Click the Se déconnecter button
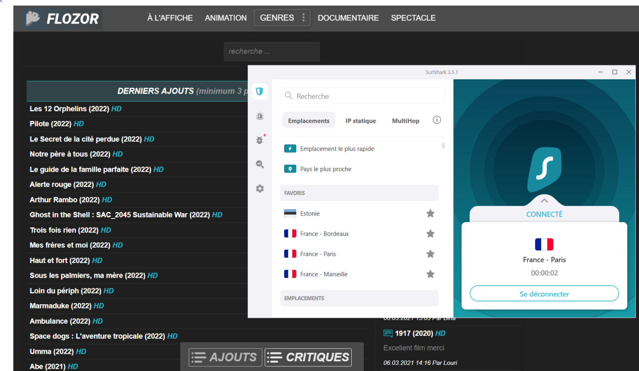Screen dimensions: 639x371 click(x=544, y=294)
